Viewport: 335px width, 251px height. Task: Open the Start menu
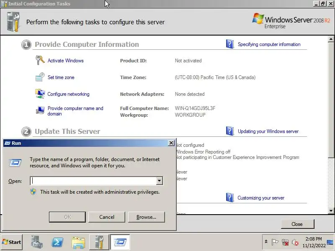(x=12, y=242)
